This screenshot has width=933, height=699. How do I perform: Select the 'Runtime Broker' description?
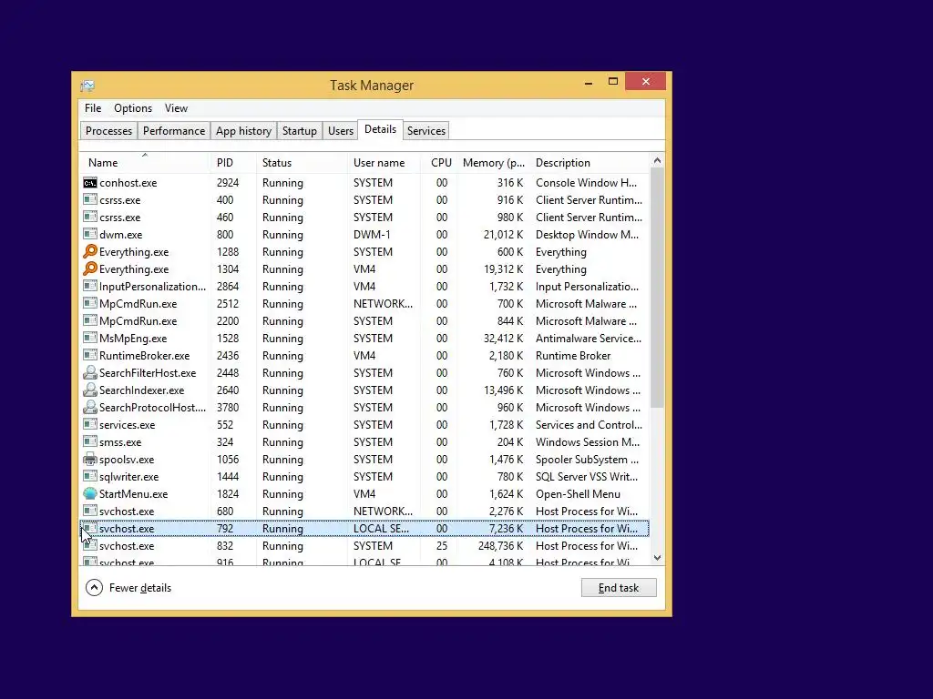tap(573, 355)
